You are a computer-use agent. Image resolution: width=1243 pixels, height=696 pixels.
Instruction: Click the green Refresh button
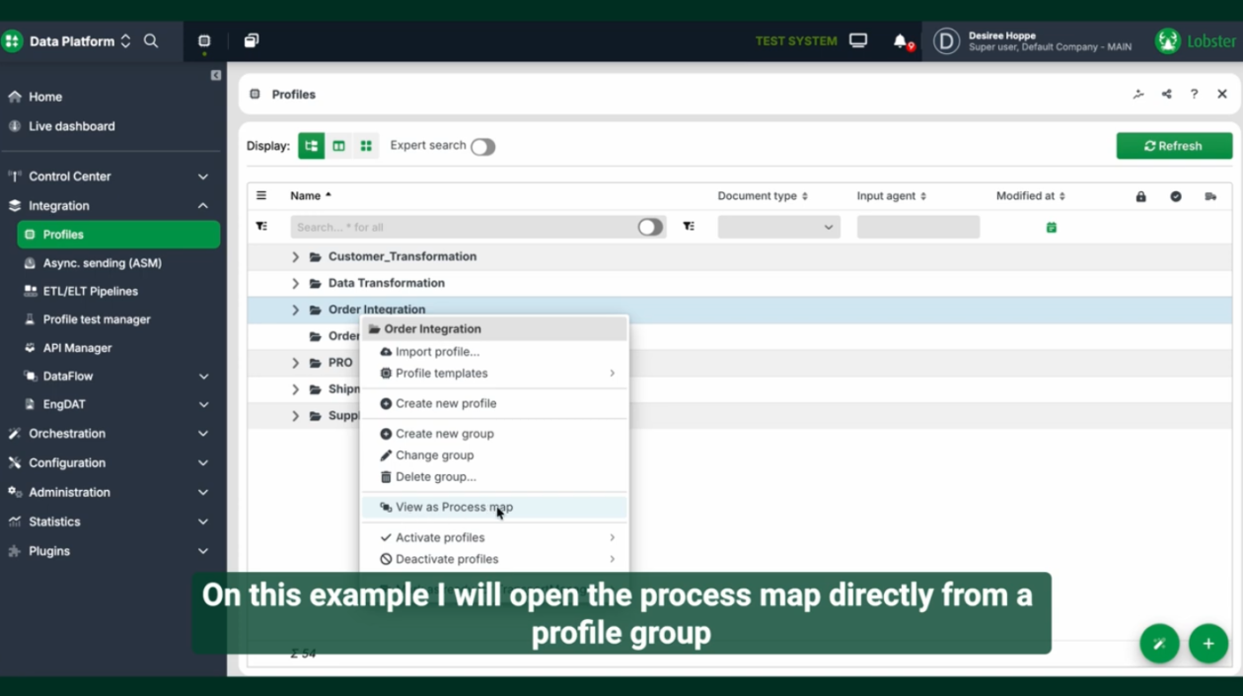click(1174, 146)
